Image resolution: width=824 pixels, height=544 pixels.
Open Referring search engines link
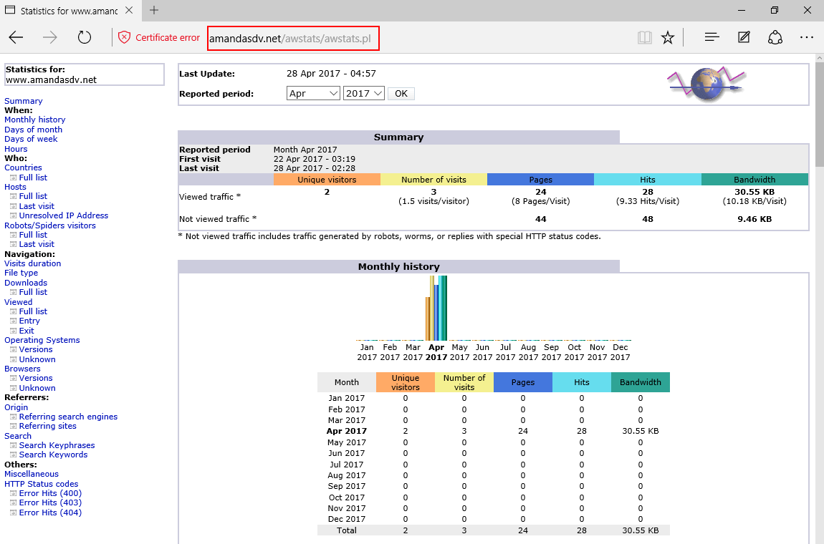pyautogui.click(x=68, y=417)
